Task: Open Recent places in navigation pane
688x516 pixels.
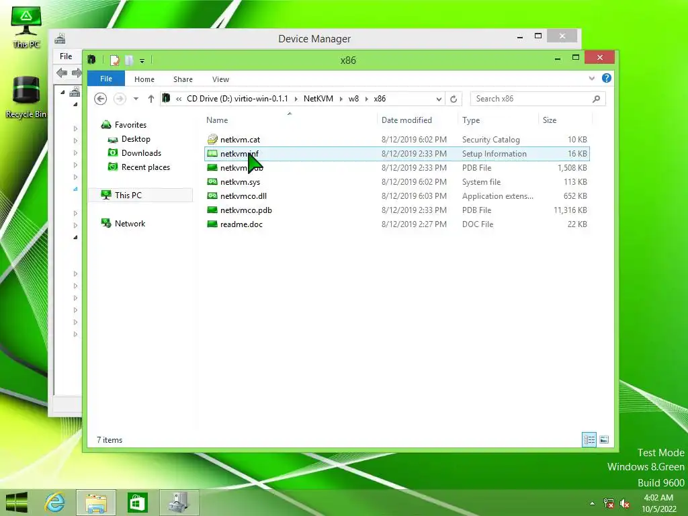Action: (x=146, y=167)
